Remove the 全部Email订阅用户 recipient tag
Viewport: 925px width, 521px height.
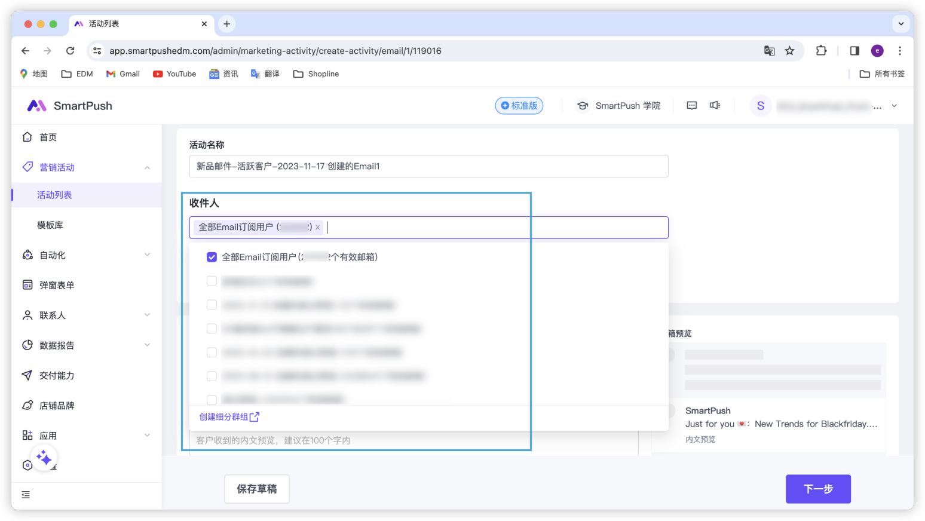(x=318, y=227)
